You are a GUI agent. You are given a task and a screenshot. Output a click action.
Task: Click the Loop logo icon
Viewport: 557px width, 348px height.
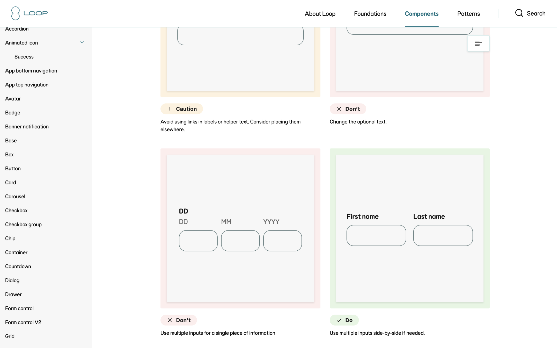[16, 13]
